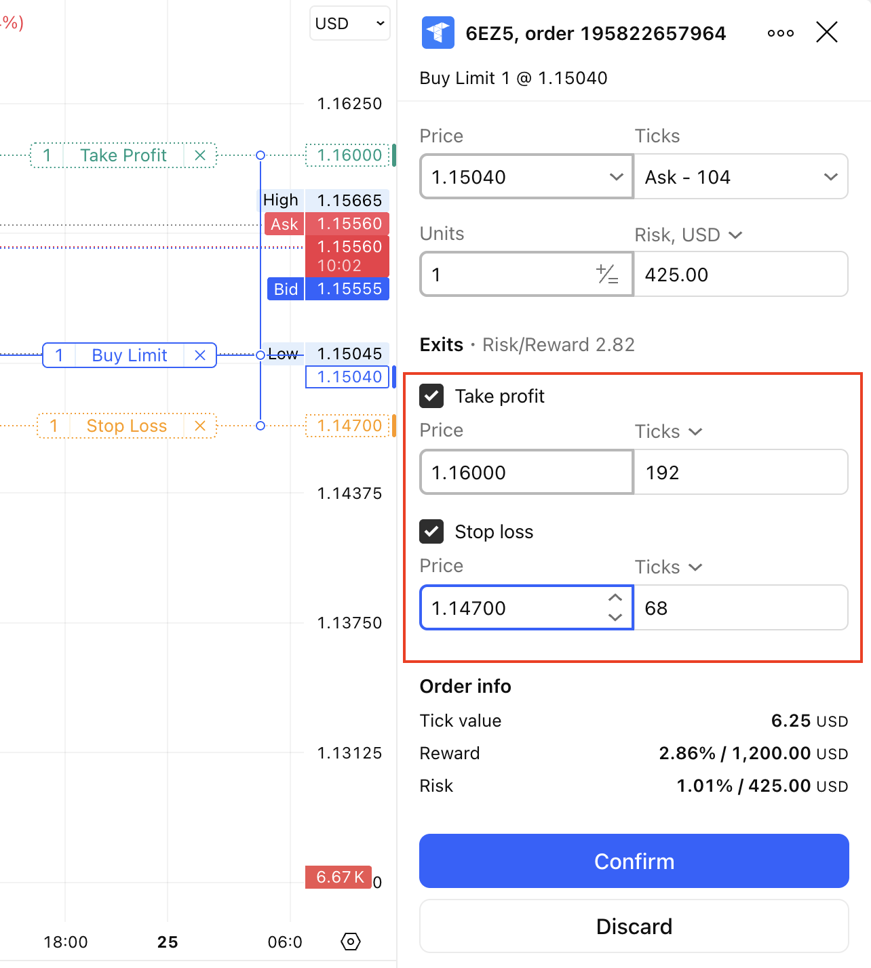Expand the order Price 1.15040 dropdown

click(x=616, y=177)
